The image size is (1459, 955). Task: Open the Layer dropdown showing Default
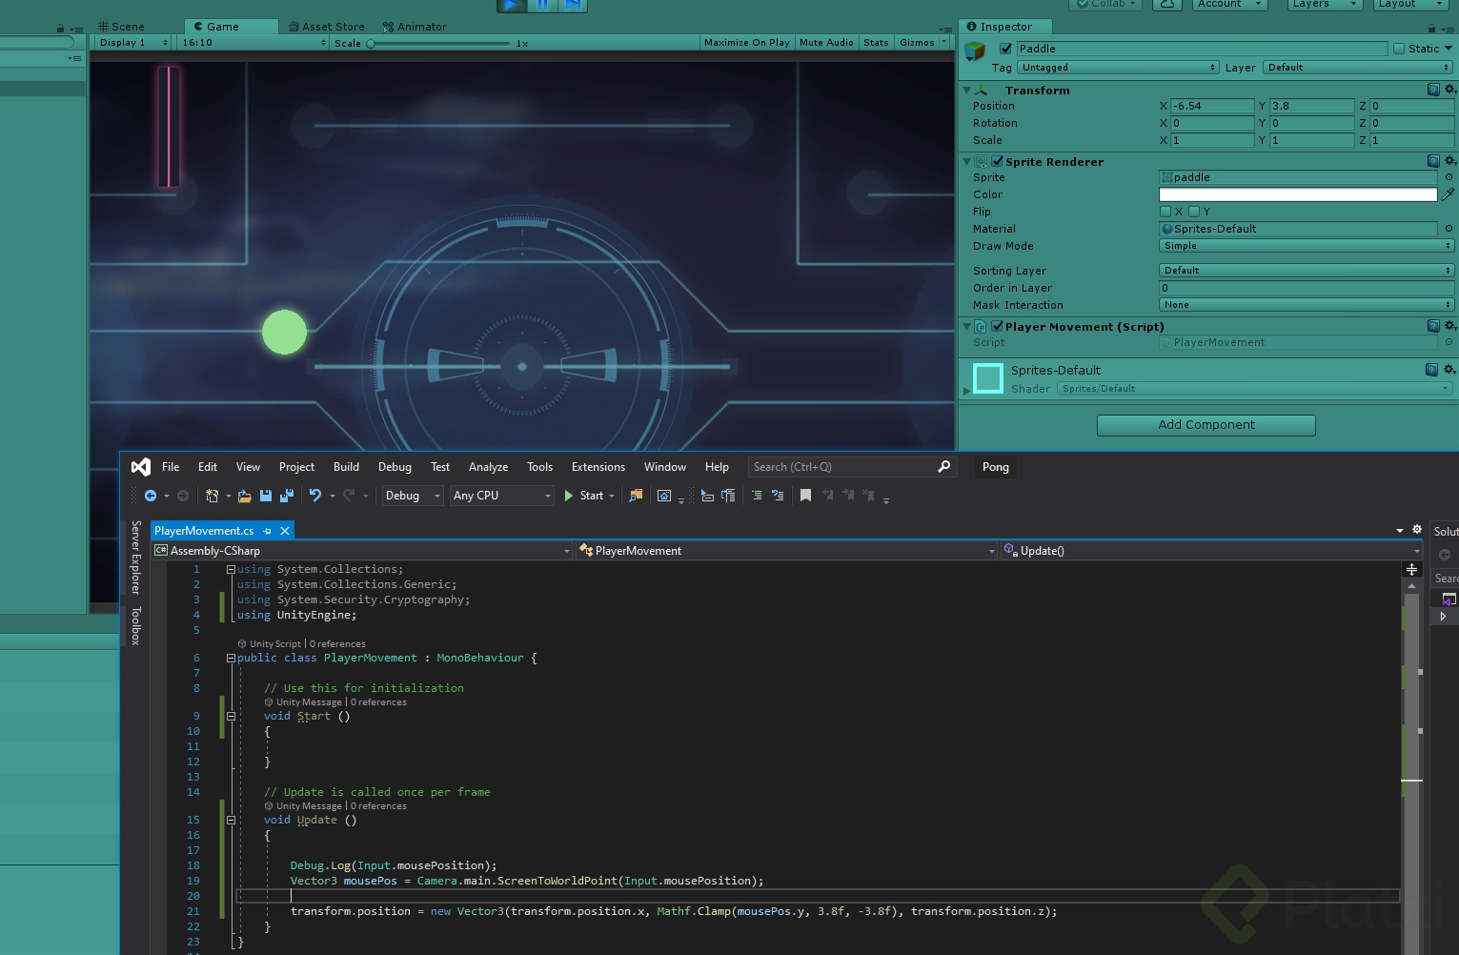[x=1358, y=68]
